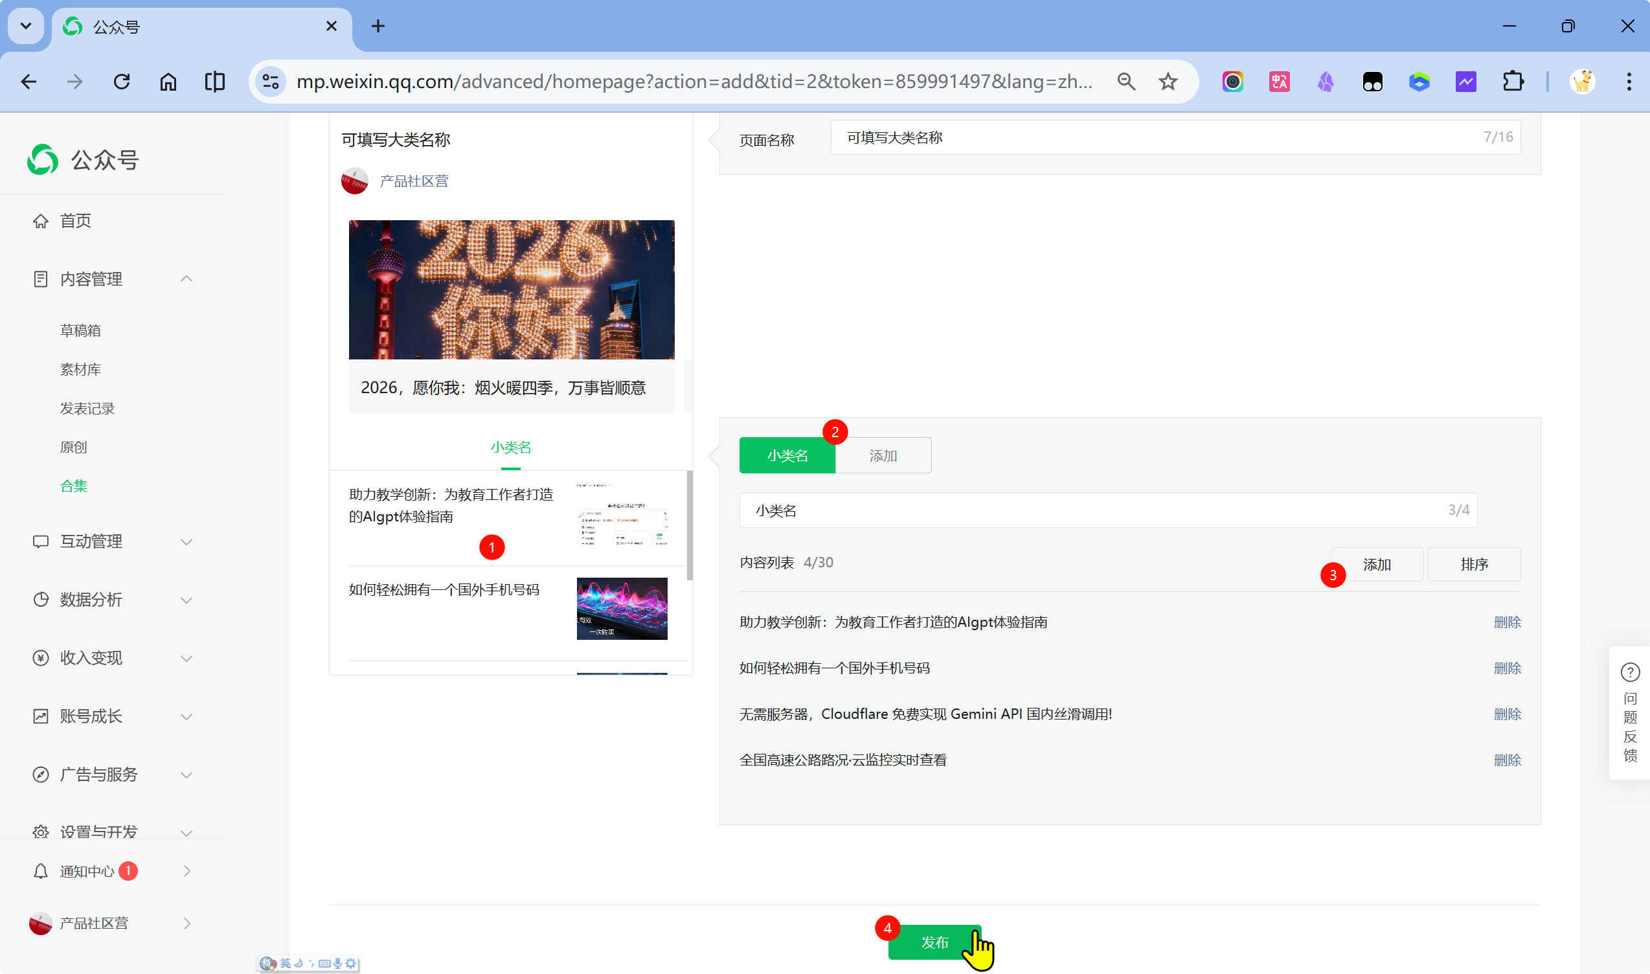The image size is (1650, 974).
Task: Click the 问题反馈 question mark icon
Action: (1630, 672)
